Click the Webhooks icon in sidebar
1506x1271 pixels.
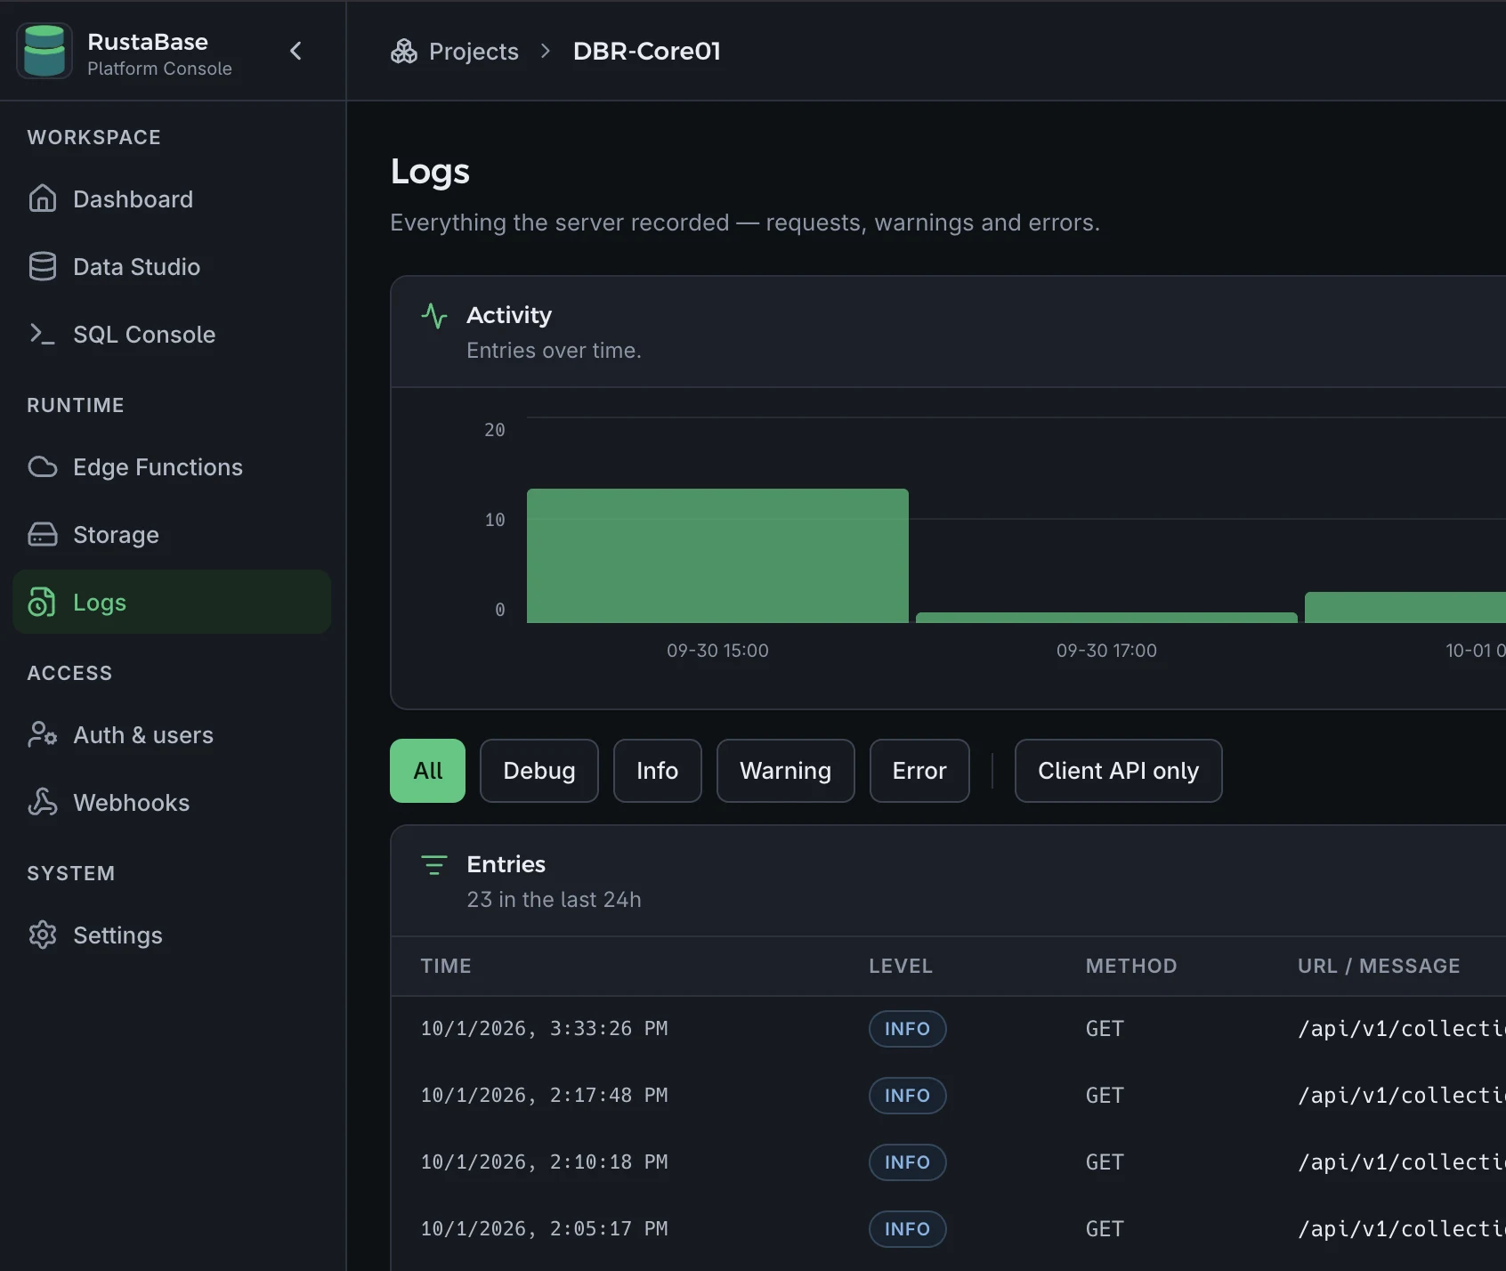43,802
